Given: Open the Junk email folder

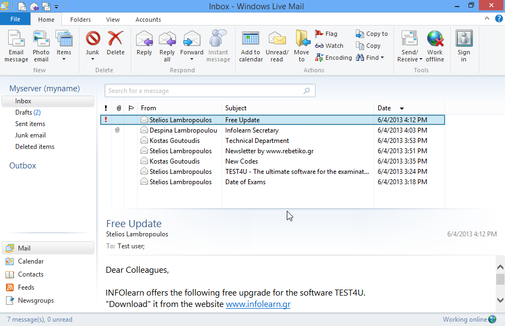Looking at the screenshot, I should point(30,135).
